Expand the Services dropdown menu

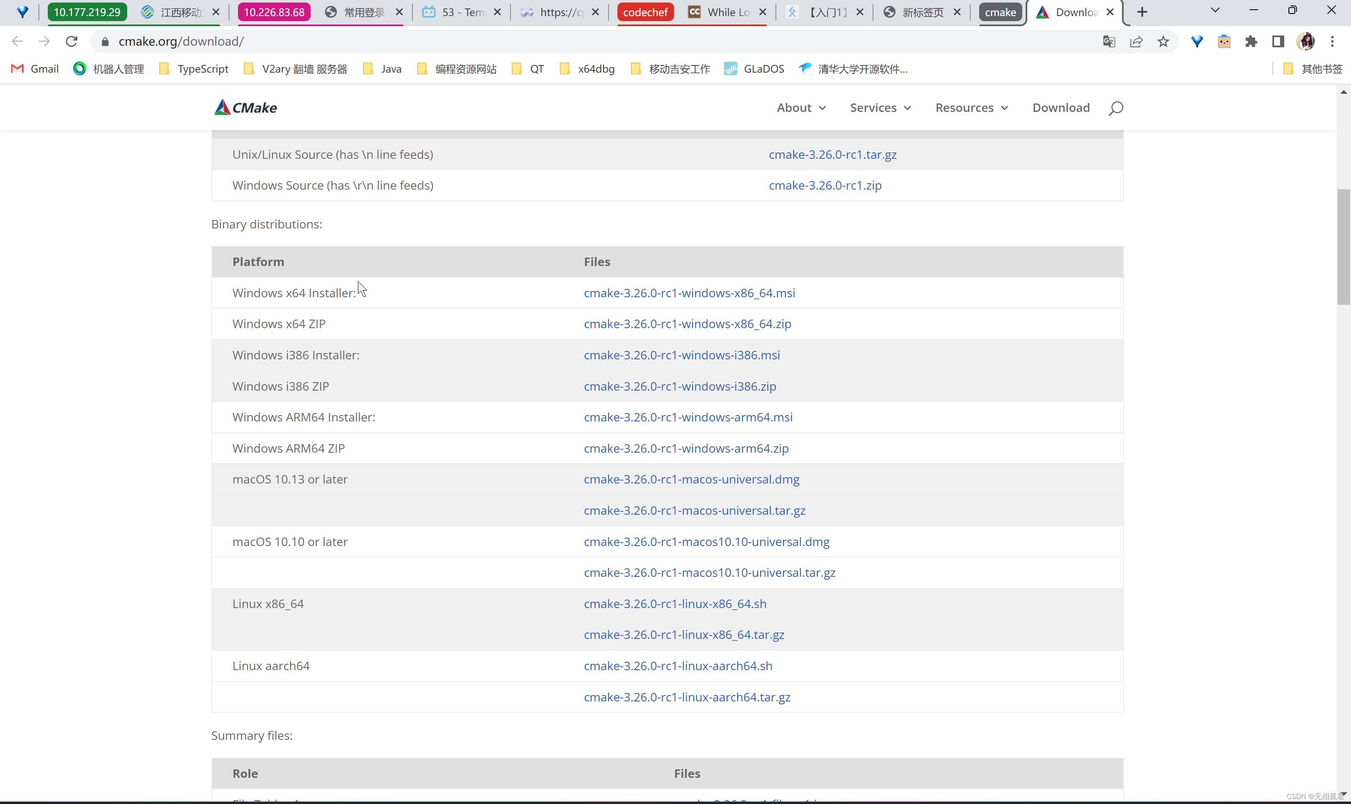880,108
